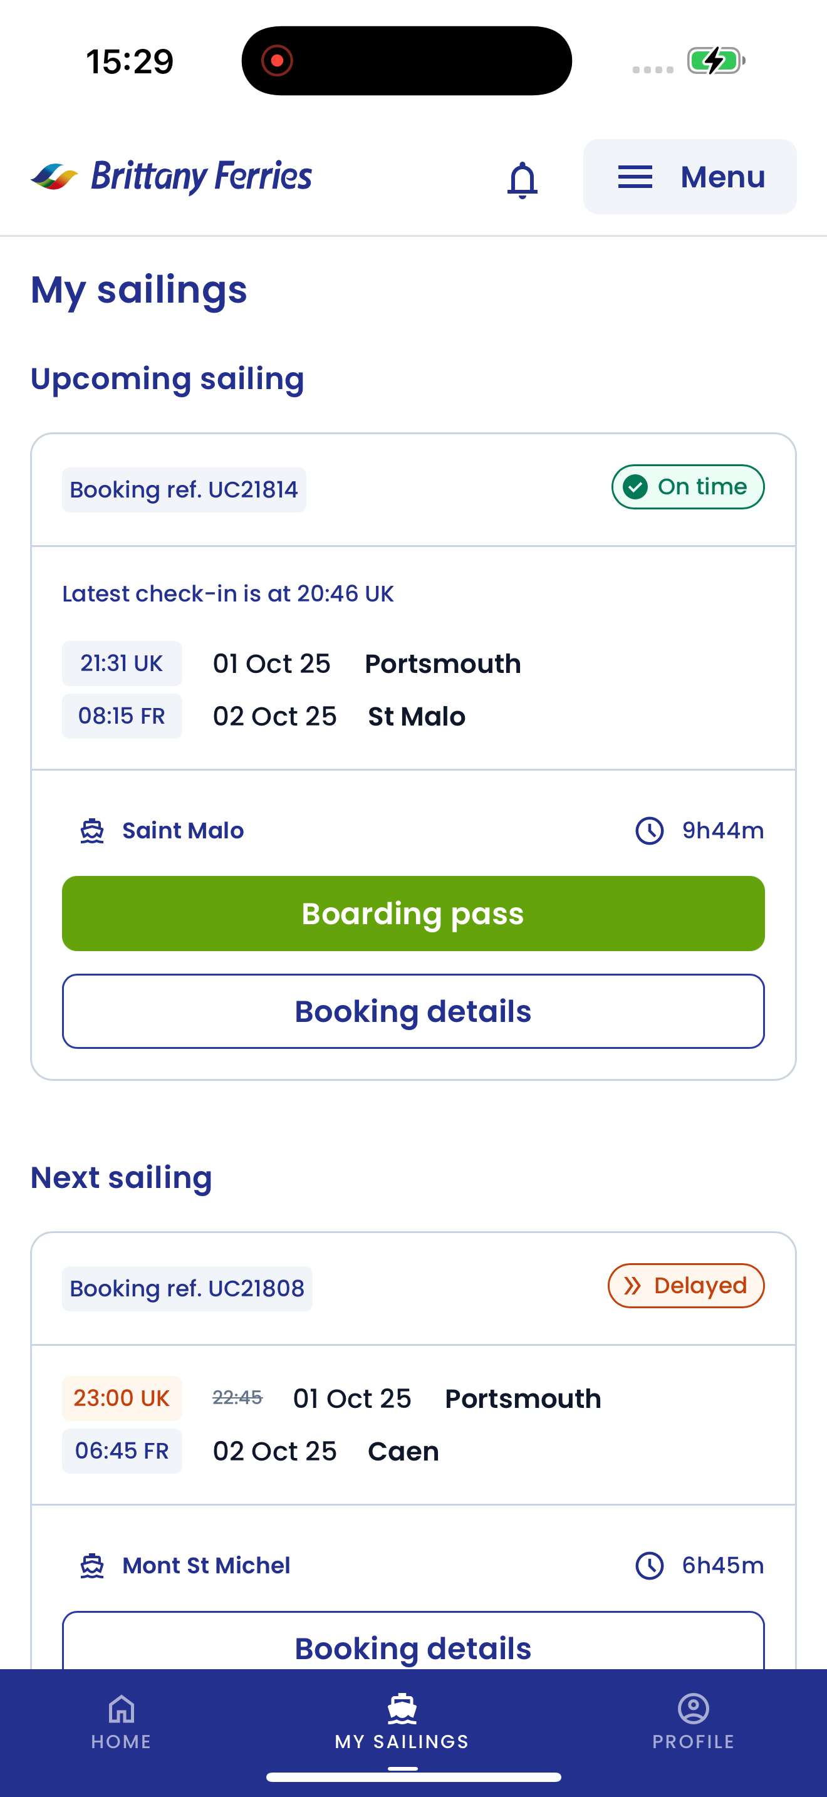View Booking details for the Caen sailing
827x1797 pixels.
coord(413,1647)
